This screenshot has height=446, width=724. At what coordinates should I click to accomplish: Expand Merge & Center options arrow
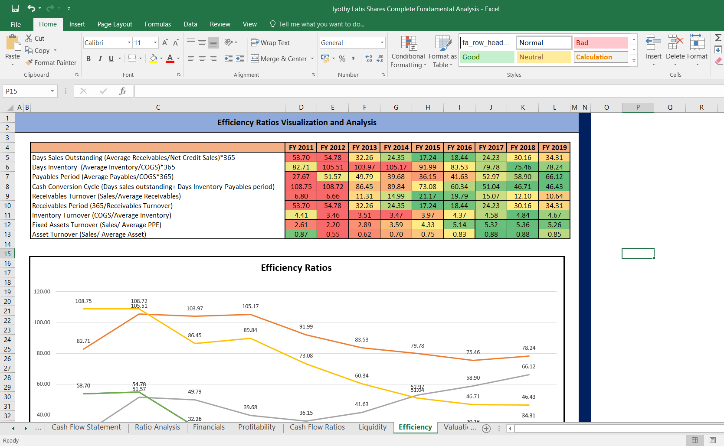[x=312, y=59]
